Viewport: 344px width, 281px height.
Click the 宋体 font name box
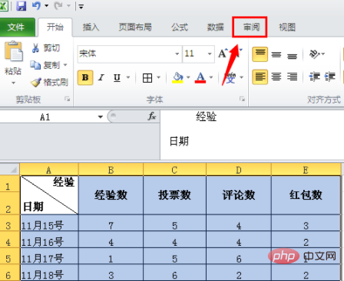click(125, 54)
